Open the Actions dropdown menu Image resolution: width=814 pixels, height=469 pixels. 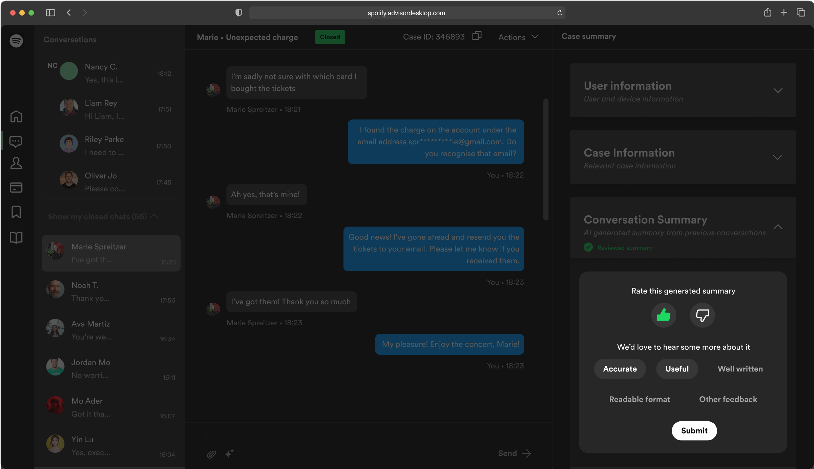click(518, 37)
